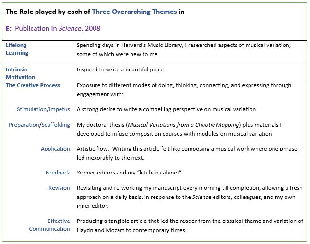Select the Stimulation/impetus label
The width and height of the screenshot is (310, 244).
43,109
